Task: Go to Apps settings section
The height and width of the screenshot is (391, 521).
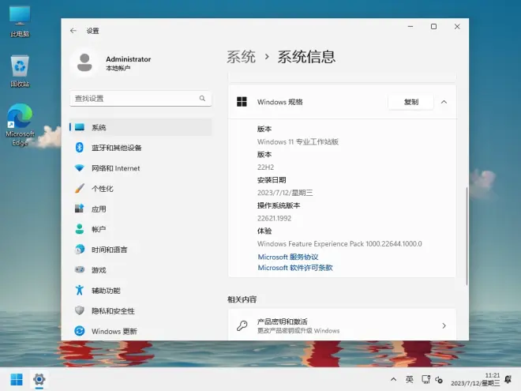Action: (99, 209)
